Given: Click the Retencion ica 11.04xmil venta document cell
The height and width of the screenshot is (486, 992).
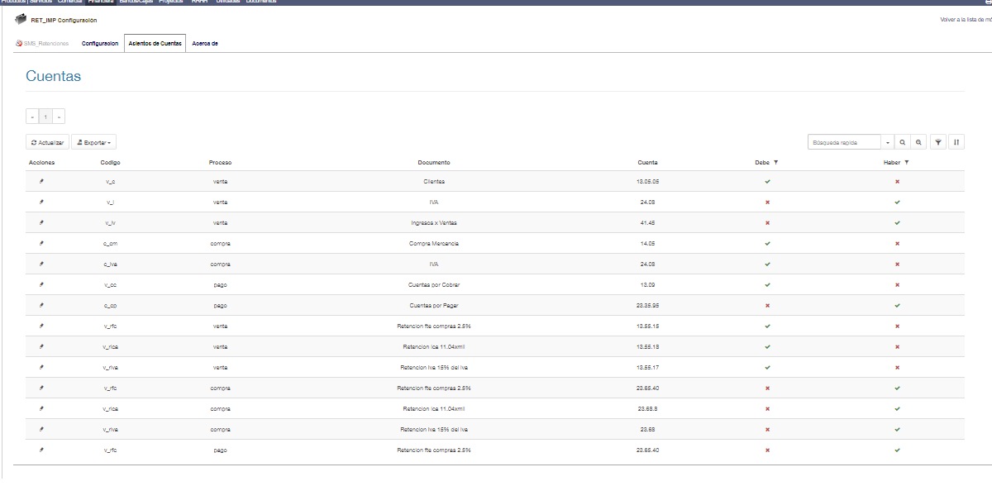Looking at the screenshot, I should coord(434,346).
